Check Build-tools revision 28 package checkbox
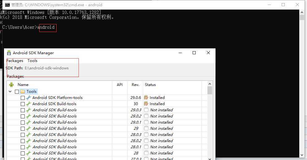 [23, 153]
